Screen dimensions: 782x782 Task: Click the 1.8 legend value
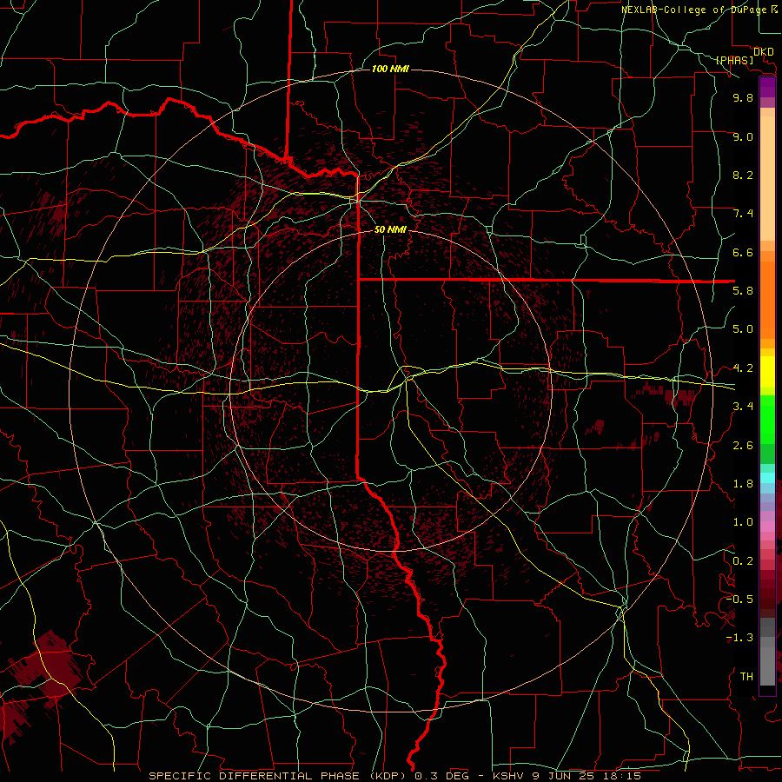pyautogui.click(x=743, y=484)
